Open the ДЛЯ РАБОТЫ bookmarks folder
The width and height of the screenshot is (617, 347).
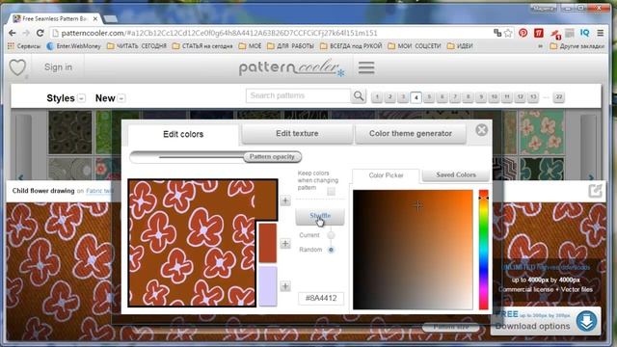(290, 46)
